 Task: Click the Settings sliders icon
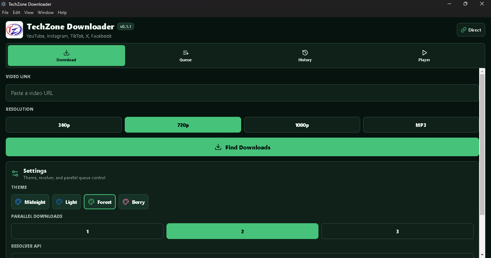[15, 173]
